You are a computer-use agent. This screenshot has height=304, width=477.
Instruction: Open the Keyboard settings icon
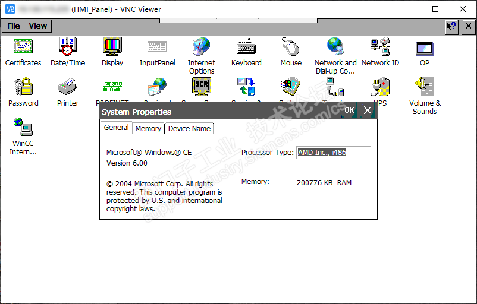click(246, 46)
